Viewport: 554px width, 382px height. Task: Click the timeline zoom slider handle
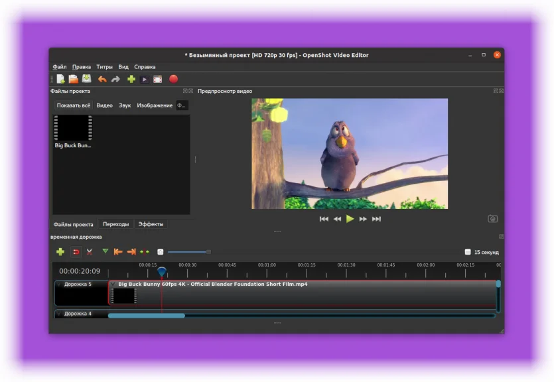coord(208,252)
